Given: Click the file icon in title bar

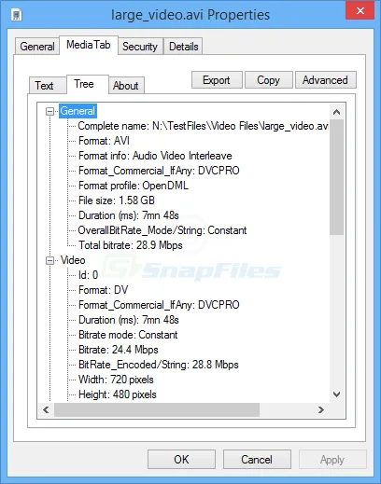Looking at the screenshot, I should [17, 15].
